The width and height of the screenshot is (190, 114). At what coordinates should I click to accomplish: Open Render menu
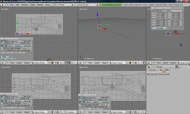[x=40, y=5]
